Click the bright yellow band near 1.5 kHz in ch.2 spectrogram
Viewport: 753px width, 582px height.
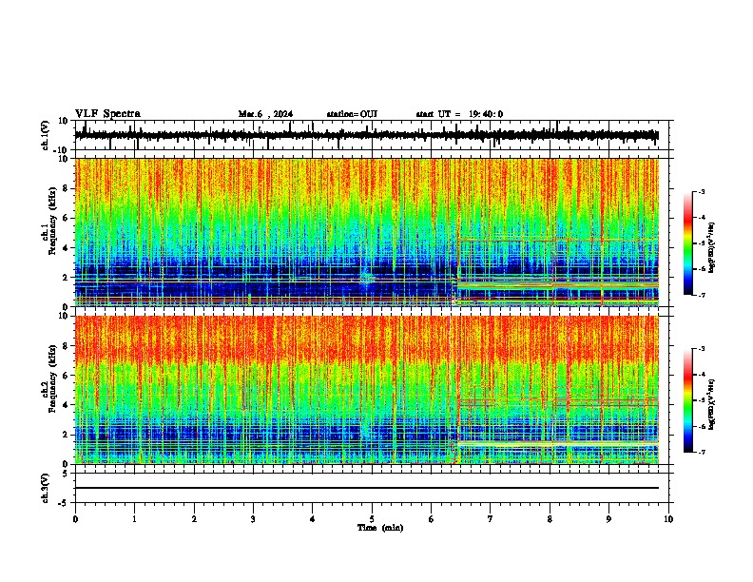558,445
